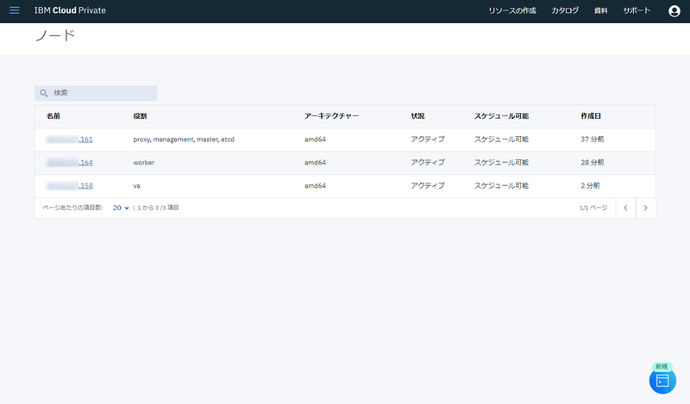
Task: Open カタログ in the header
Action: point(565,10)
